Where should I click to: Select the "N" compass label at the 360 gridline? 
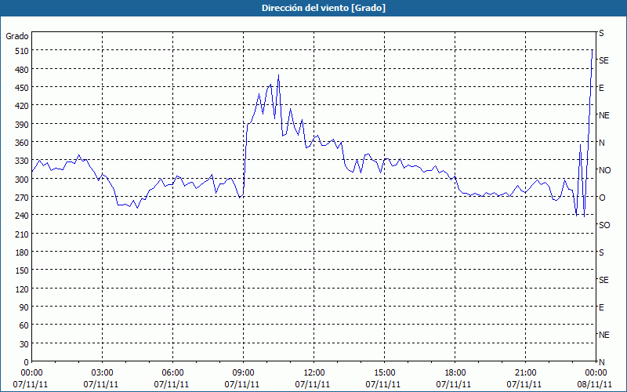coord(601,143)
